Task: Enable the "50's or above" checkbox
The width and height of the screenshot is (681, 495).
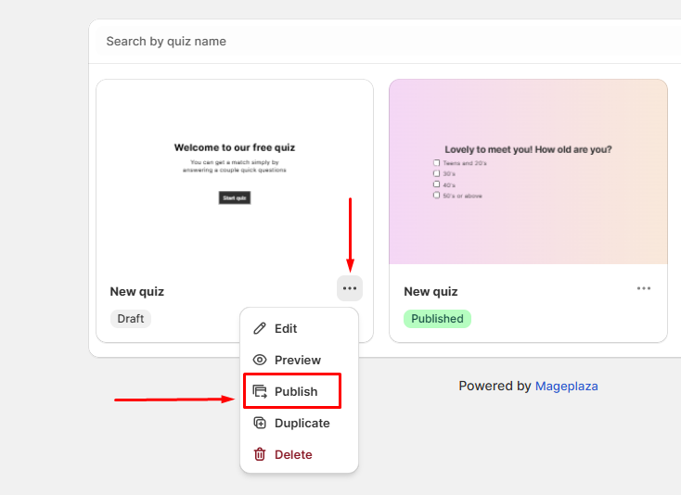Action: point(437,196)
